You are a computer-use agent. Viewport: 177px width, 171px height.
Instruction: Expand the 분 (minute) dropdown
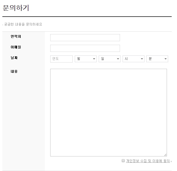(157, 59)
